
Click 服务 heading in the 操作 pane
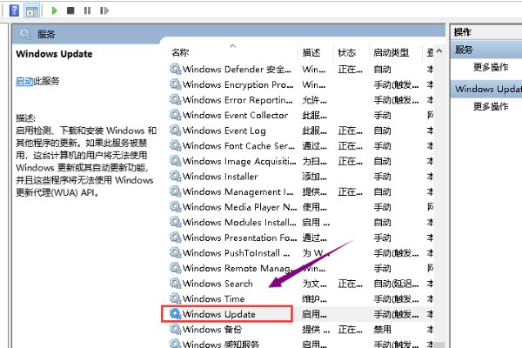click(464, 50)
